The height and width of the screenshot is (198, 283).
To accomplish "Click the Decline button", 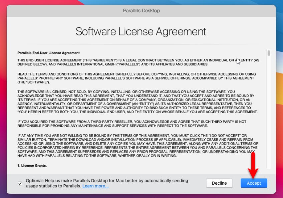I will coord(219,183).
